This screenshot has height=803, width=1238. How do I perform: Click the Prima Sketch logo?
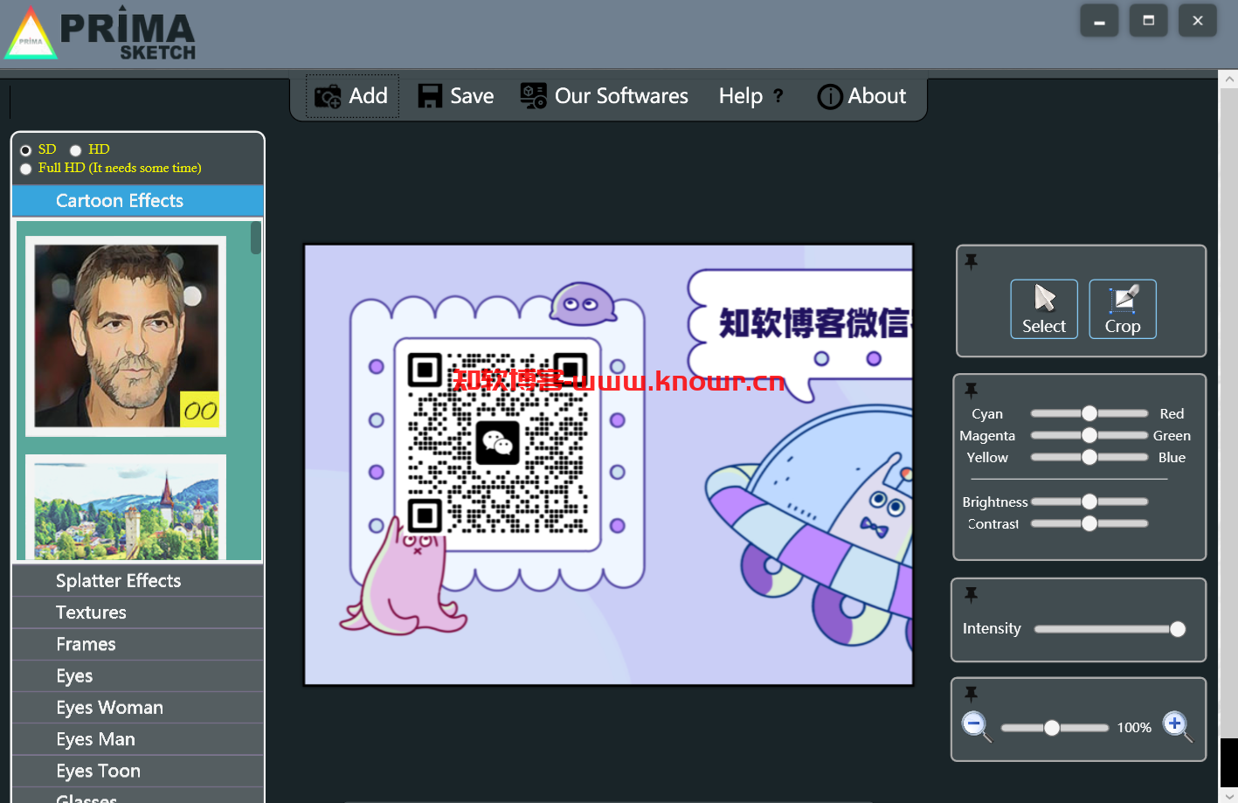[100, 35]
